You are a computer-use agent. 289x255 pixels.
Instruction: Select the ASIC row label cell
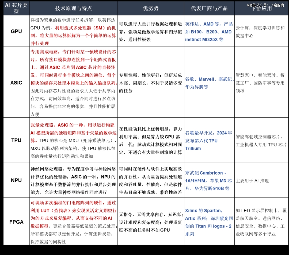tap(16, 82)
